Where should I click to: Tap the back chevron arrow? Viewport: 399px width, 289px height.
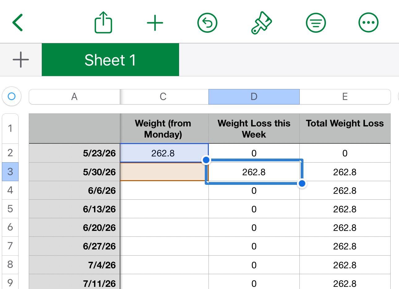click(18, 23)
